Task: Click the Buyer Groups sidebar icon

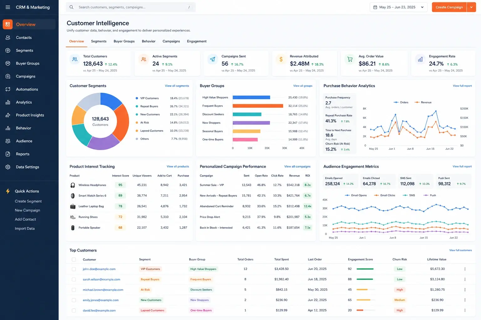Action: [x=8, y=63]
